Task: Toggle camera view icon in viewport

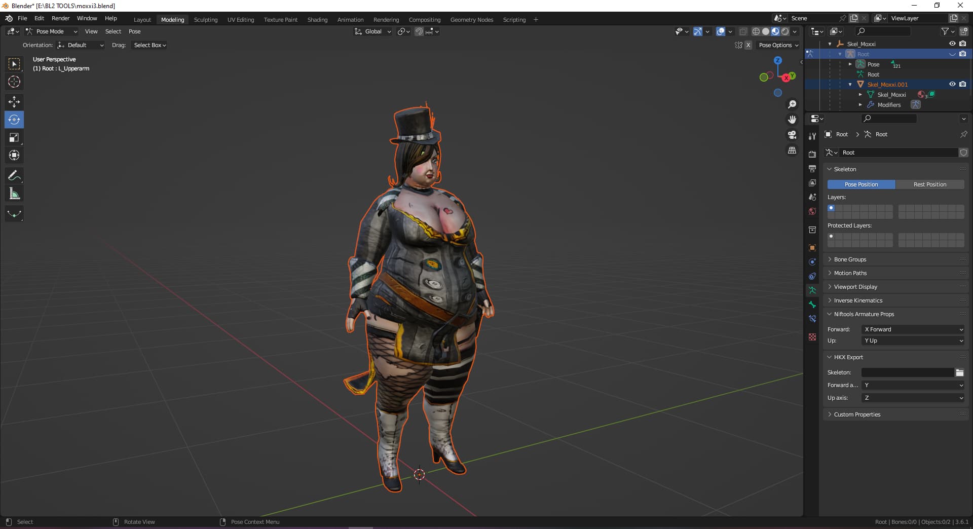Action: [792, 135]
